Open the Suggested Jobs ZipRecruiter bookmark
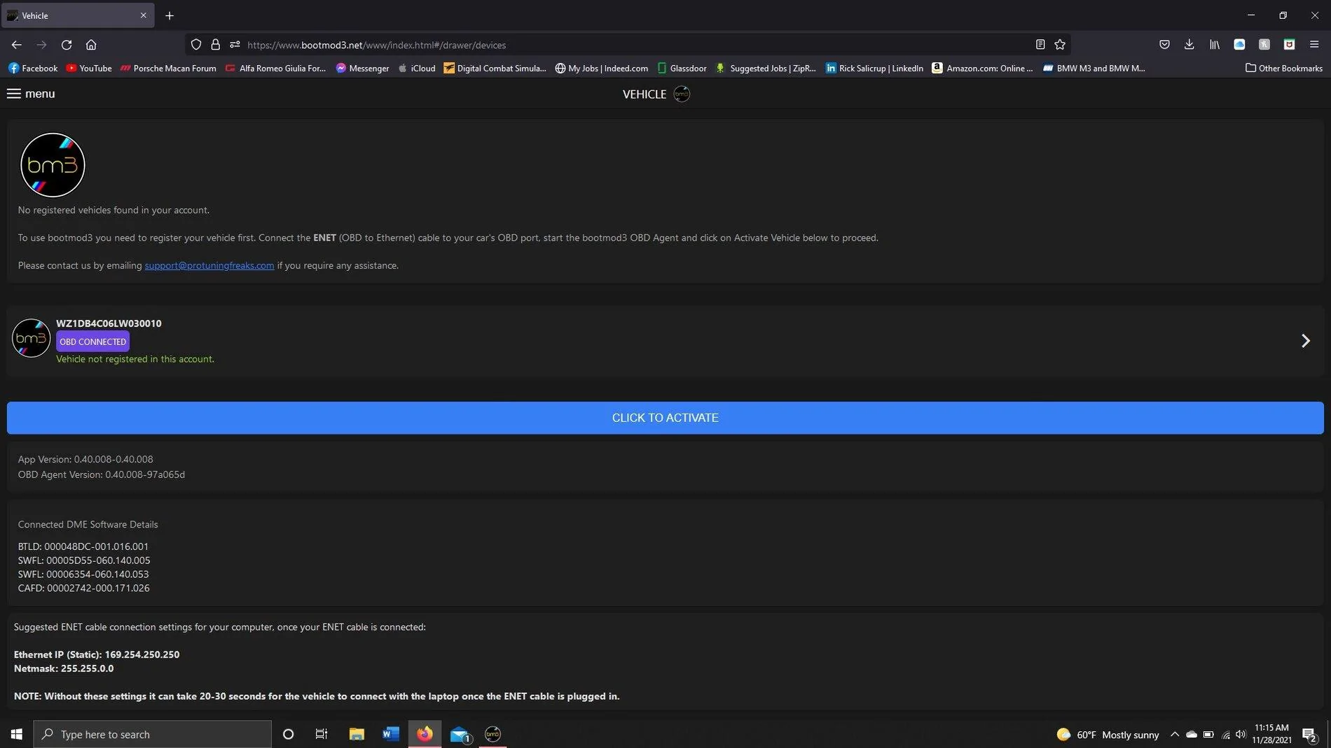The height and width of the screenshot is (748, 1331). pyautogui.click(x=766, y=68)
